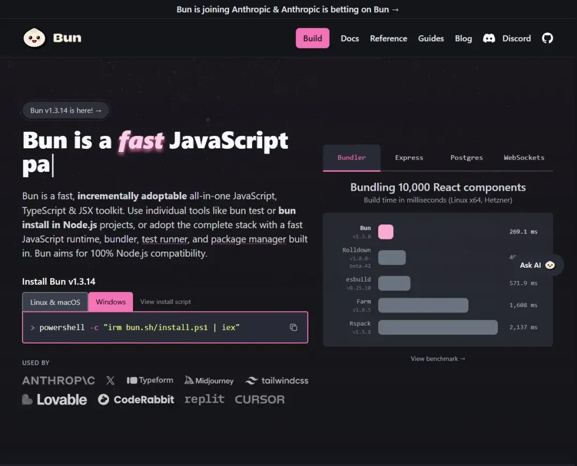Click the Discord logo icon
The image size is (577, 466).
coord(489,38)
